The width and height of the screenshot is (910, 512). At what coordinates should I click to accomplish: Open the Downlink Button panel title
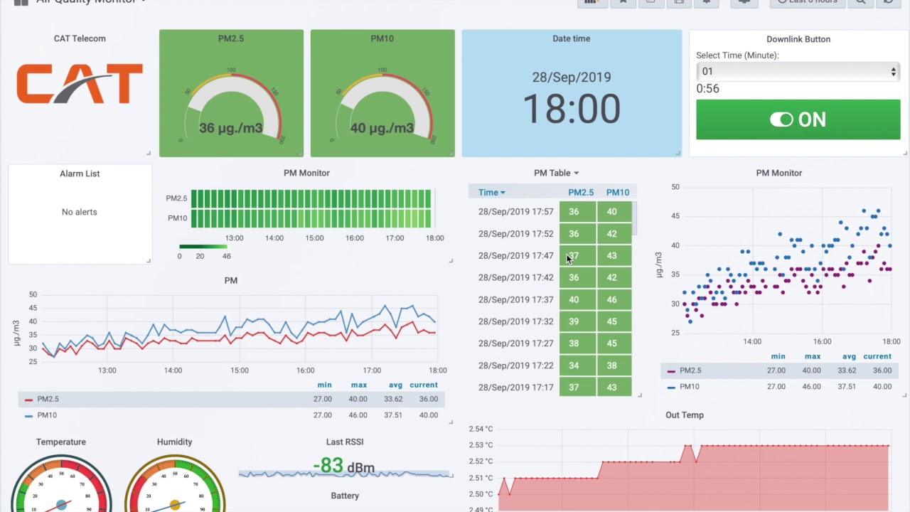(798, 39)
